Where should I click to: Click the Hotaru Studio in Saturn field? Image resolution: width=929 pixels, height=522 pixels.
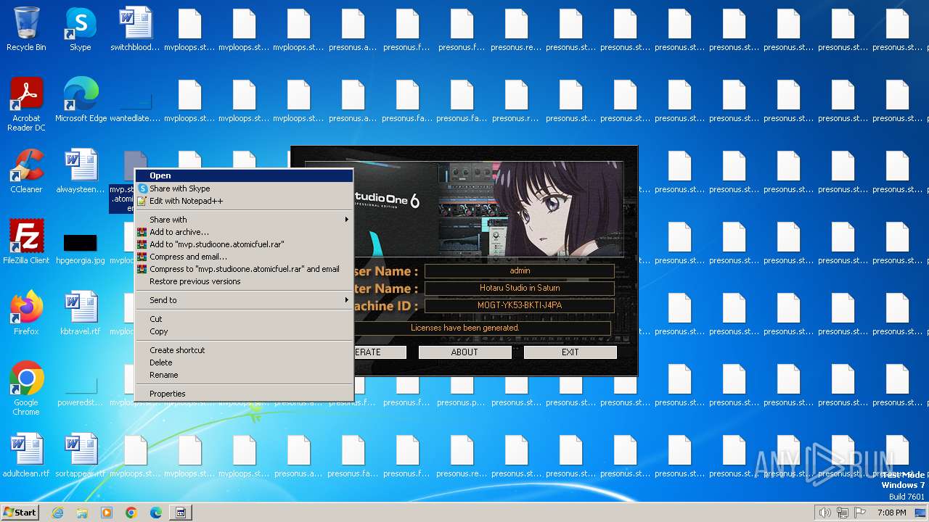point(520,288)
